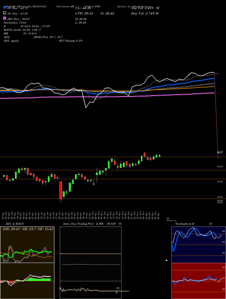Click the 'Stochastics: 73.64' readout

tap(15, 23)
